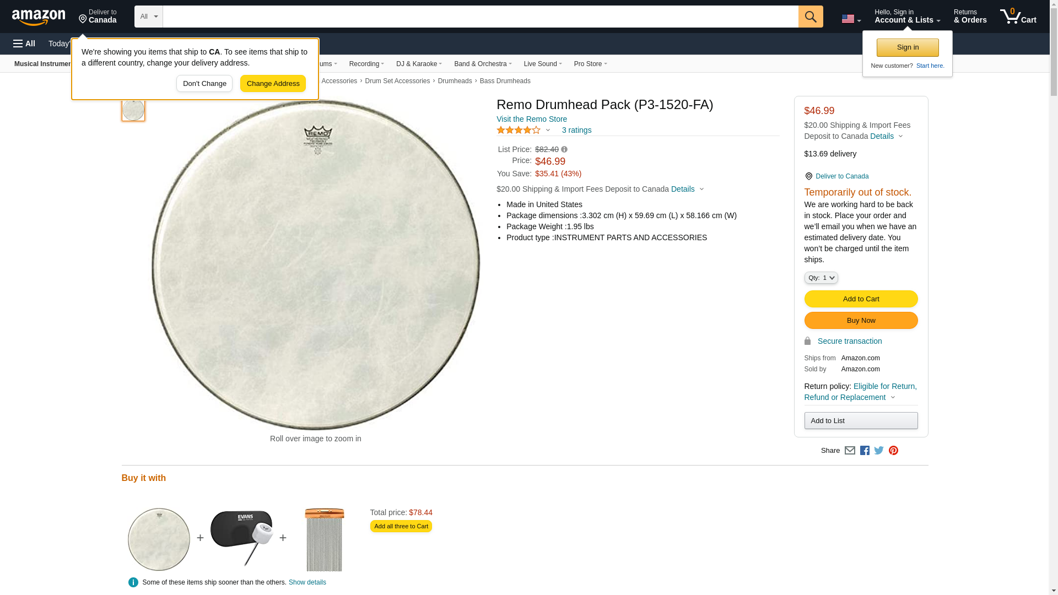The image size is (1058, 595).
Task: Open the Live Sound menu
Action: (543, 64)
